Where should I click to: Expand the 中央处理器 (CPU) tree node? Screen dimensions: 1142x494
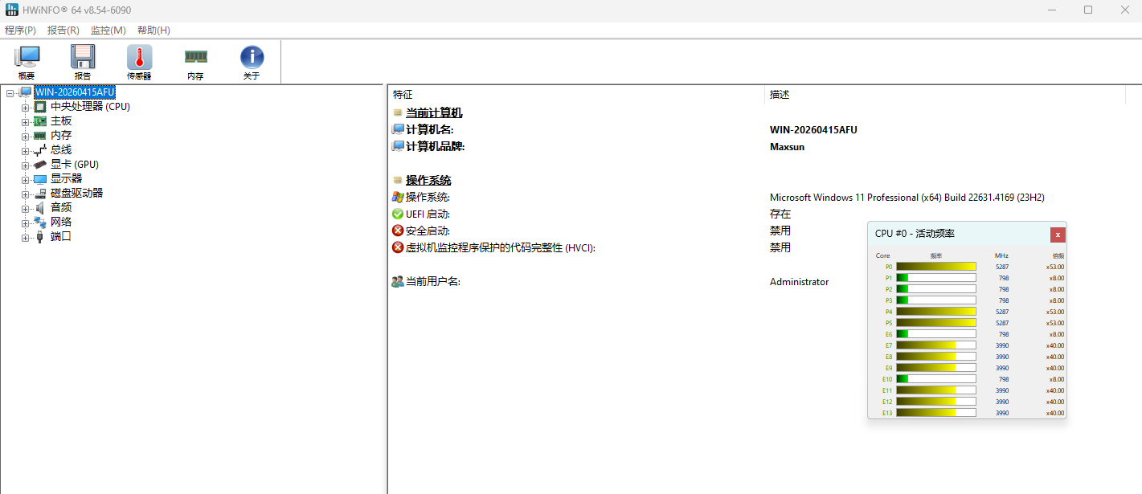[25, 107]
